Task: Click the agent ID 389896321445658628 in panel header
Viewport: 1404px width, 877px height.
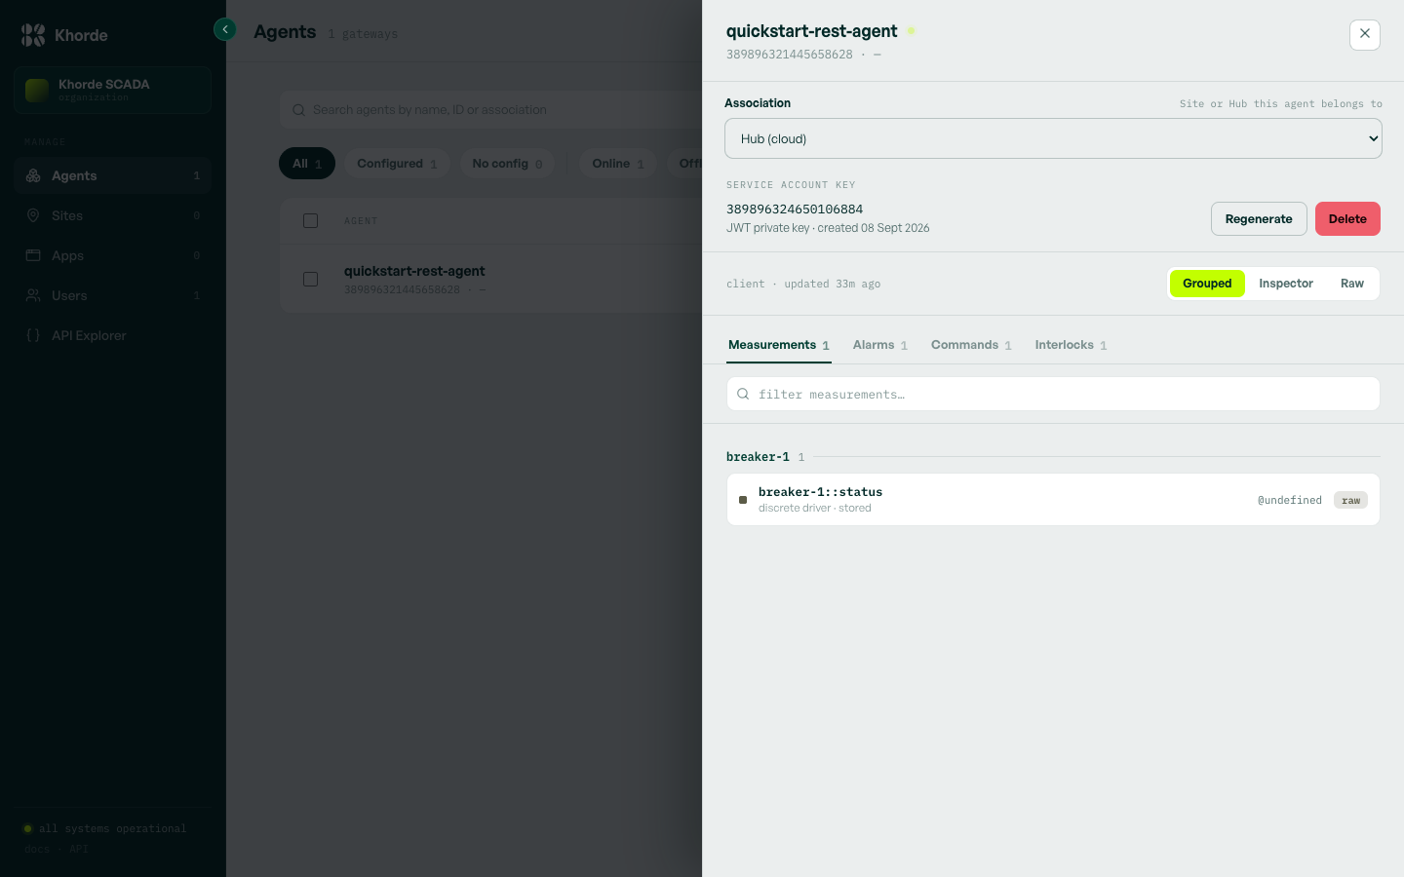Action: (790, 55)
